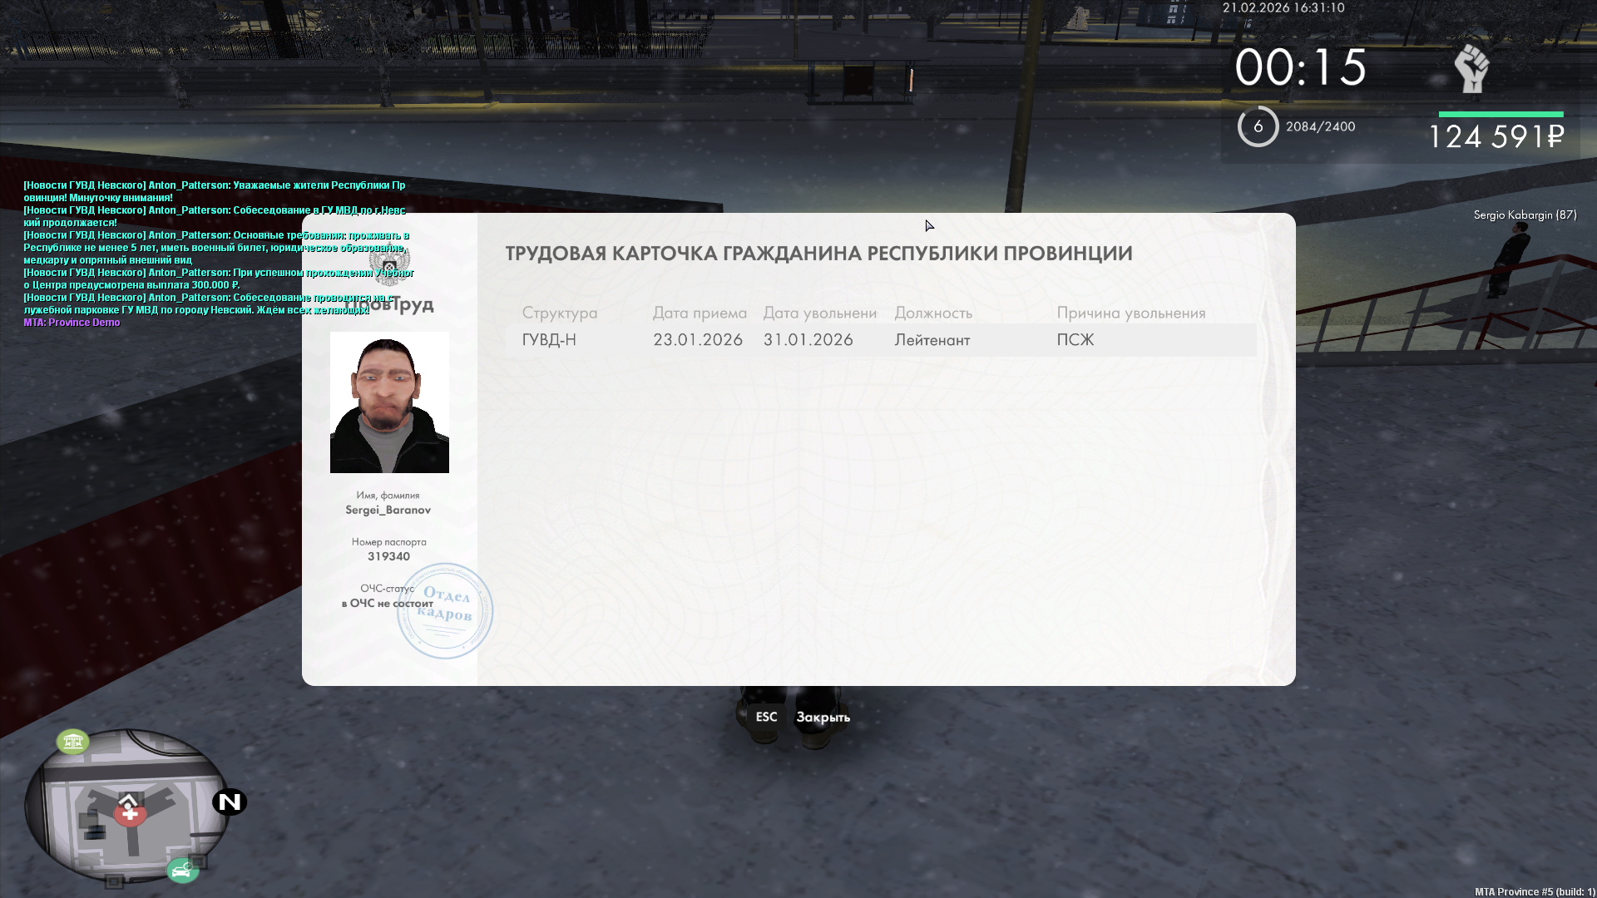Screen dimensions: 1597x898
Task: Select the ГУВД-Н employment record row
Action: [x=880, y=340]
